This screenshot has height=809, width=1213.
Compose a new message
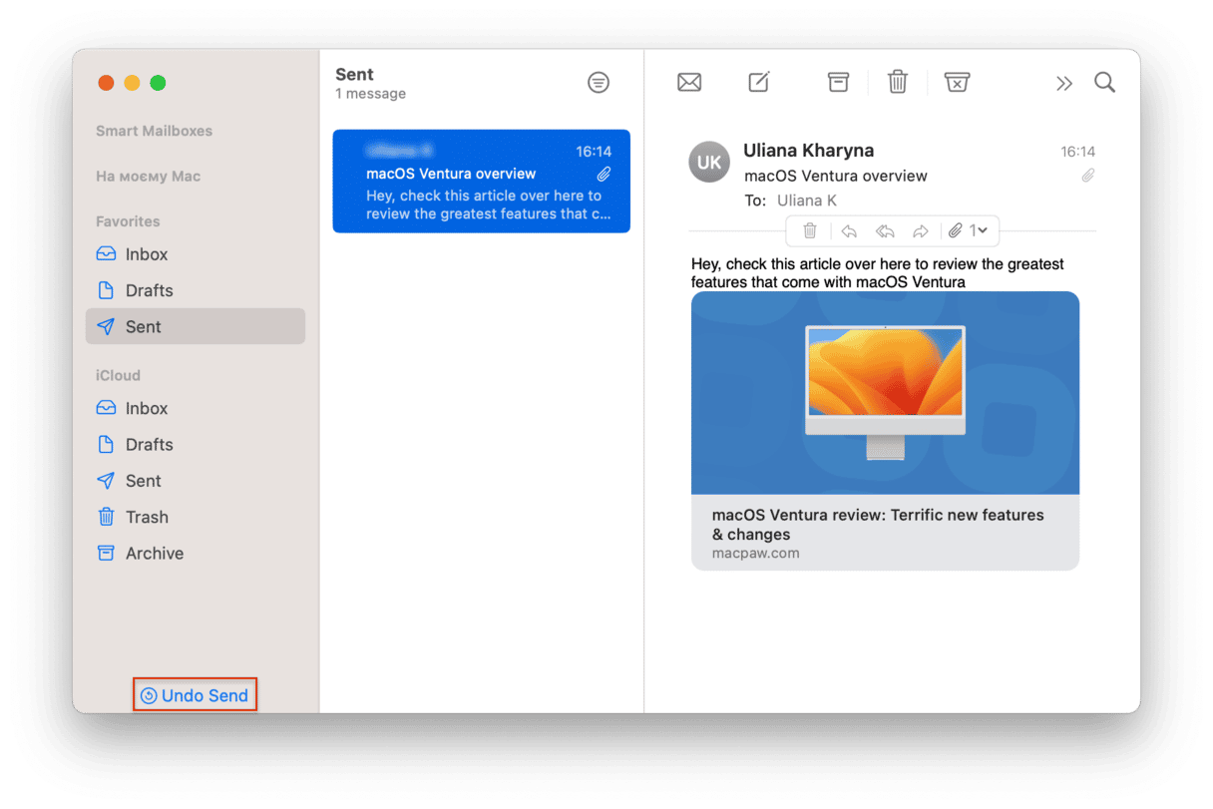[759, 82]
